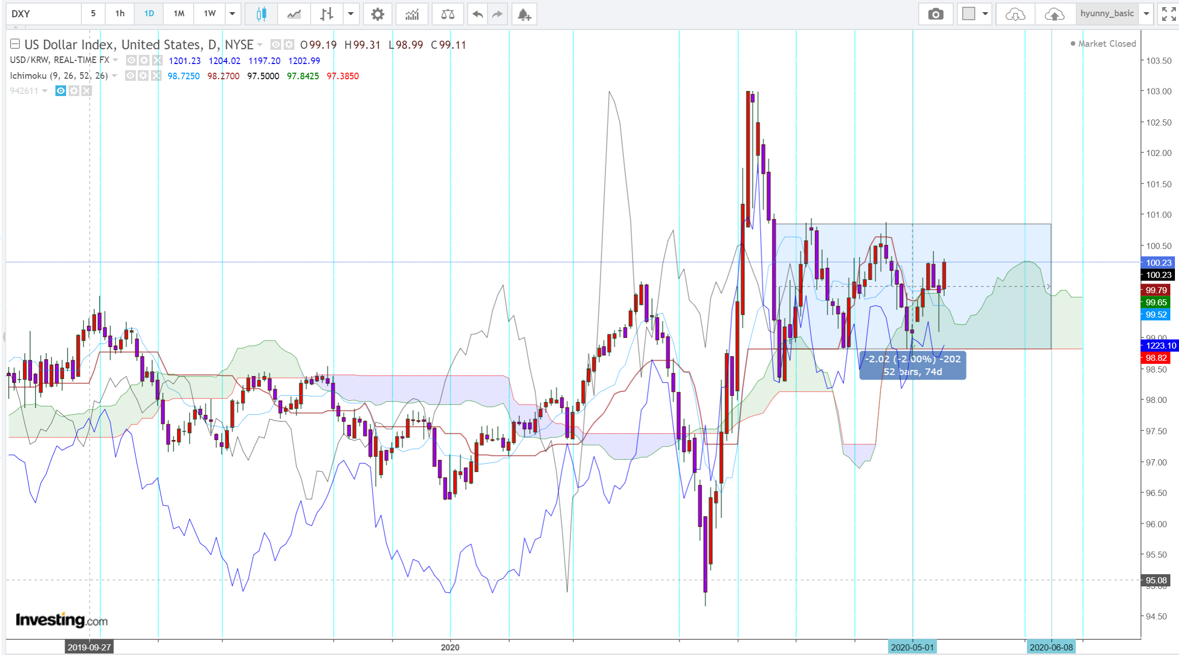Viewport: 1179px width, 655px height.
Task: Open chart properties gear
Action: point(377,14)
